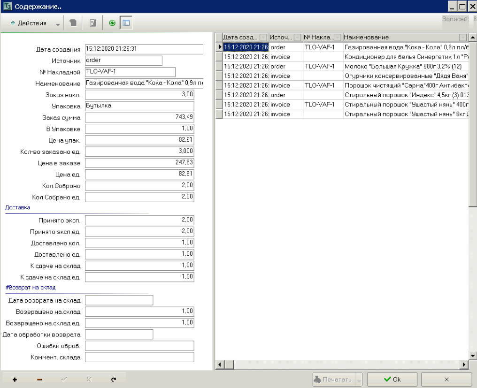Image resolution: width=477 pixels, height=388 pixels.
Task: Toggle the form panel view button
Action: (126, 23)
